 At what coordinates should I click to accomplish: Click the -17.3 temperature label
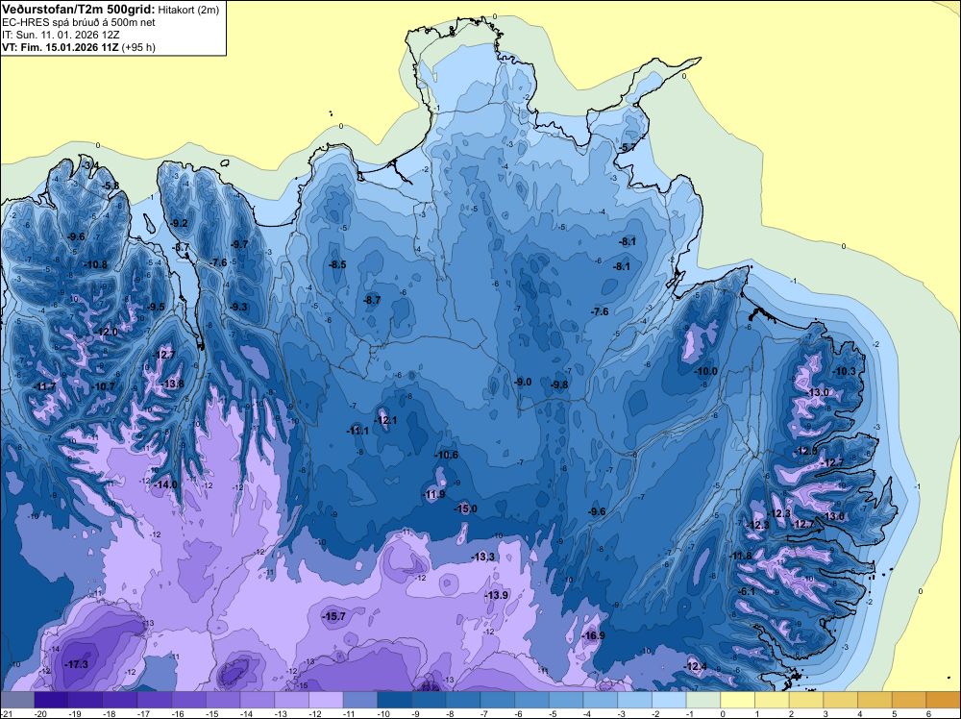77,664
